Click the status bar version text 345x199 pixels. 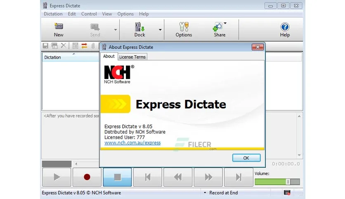coord(81,193)
